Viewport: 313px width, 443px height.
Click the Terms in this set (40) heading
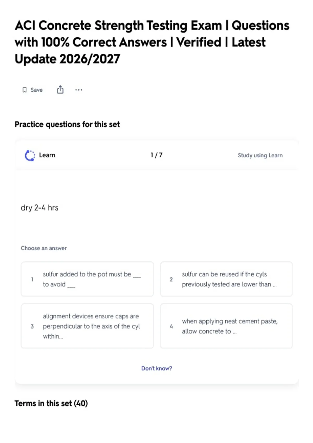coord(51,403)
